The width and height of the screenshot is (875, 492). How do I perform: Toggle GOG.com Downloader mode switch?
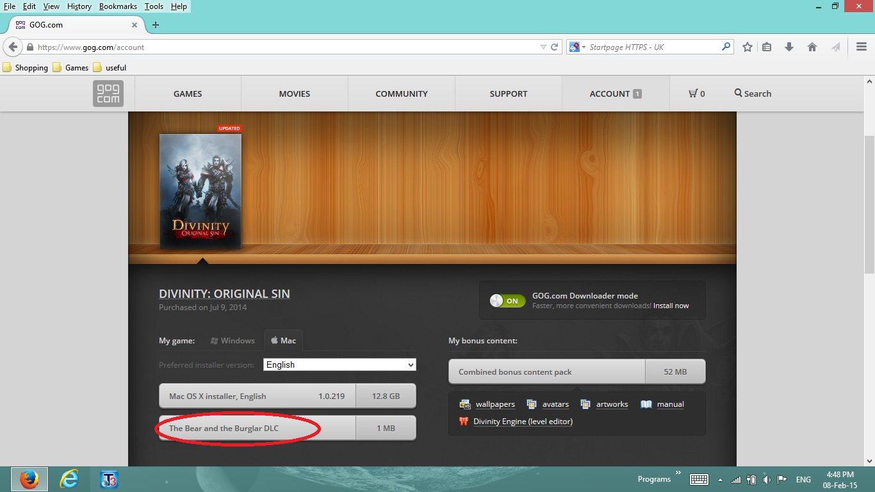coord(507,300)
